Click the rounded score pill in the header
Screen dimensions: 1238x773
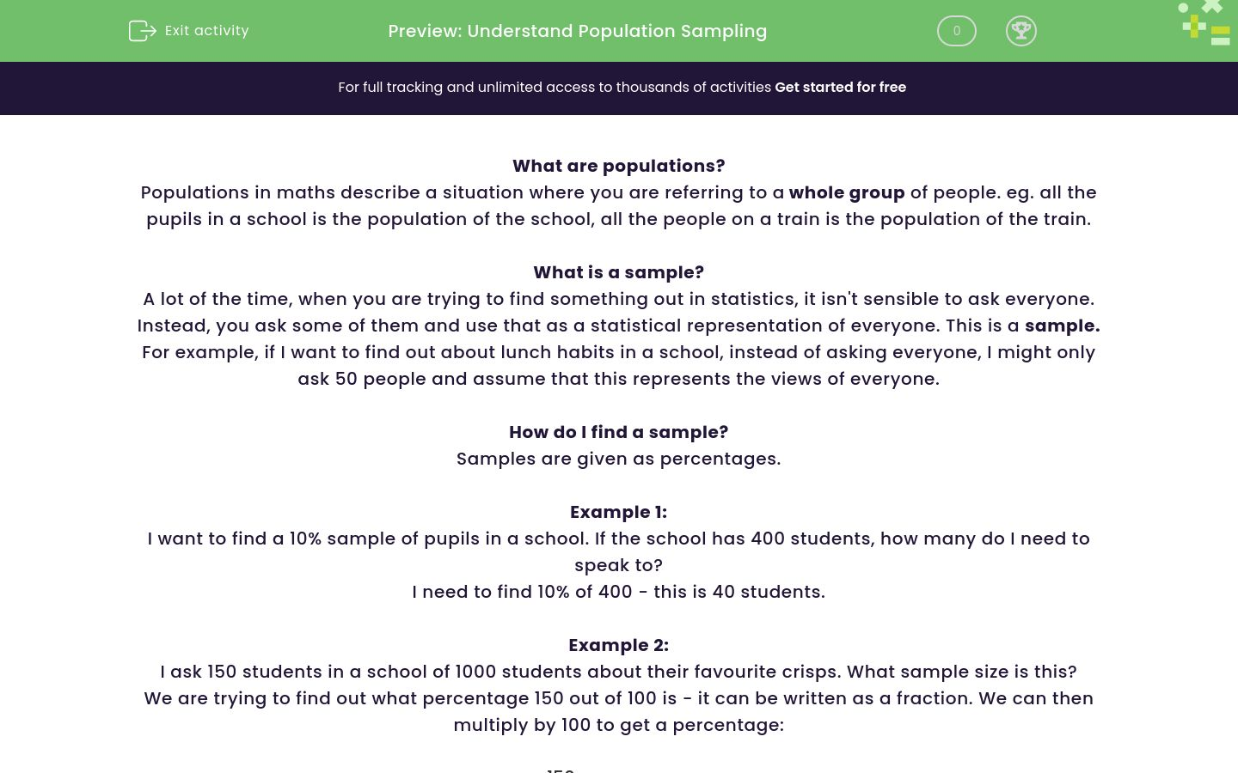pyautogui.click(x=956, y=31)
